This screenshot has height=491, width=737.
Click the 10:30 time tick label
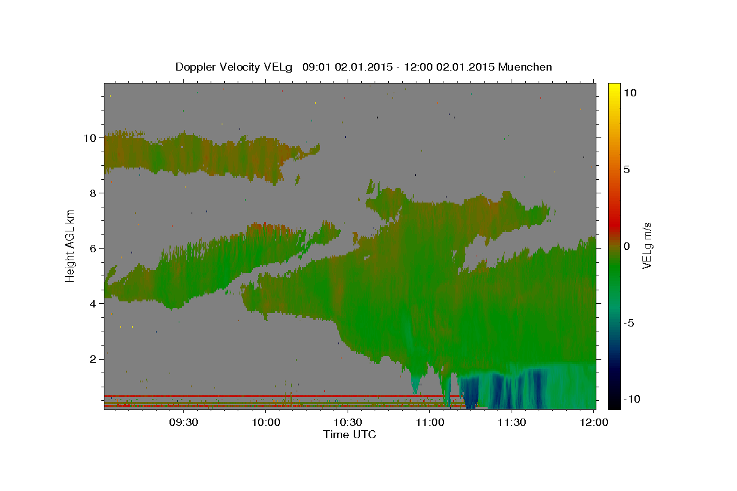coord(348,422)
